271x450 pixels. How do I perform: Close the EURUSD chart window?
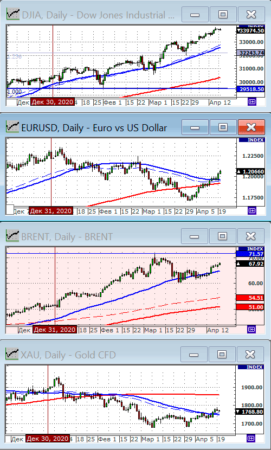251,127
